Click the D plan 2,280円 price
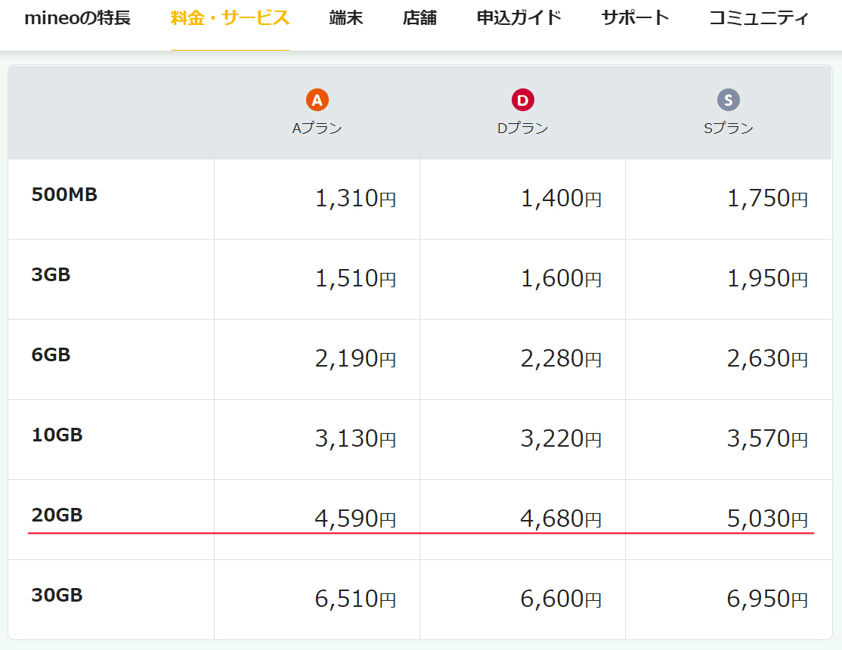This screenshot has height=650, width=842. pyautogui.click(x=561, y=359)
